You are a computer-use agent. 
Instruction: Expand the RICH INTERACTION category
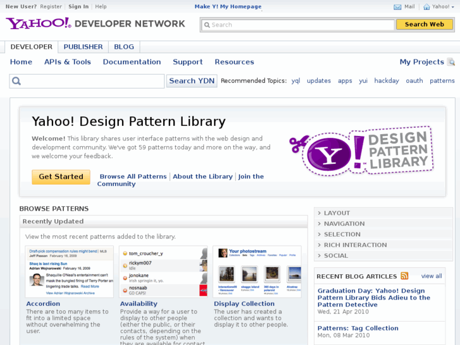click(355, 245)
